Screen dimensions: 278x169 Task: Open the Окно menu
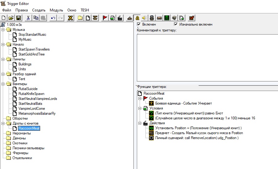tap(72, 10)
